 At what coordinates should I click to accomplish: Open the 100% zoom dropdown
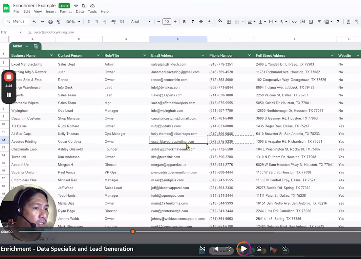[72, 22]
